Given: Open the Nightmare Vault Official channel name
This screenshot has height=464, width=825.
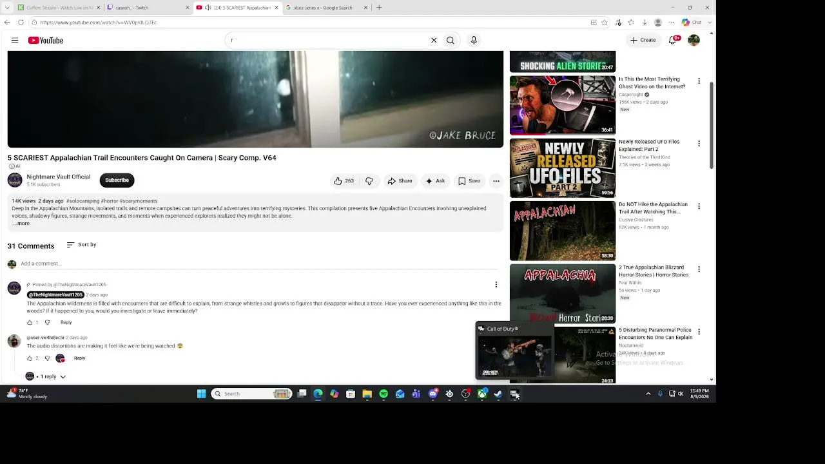Looking at the screenshot, I should pyautogui.click(x=59, y=177).
